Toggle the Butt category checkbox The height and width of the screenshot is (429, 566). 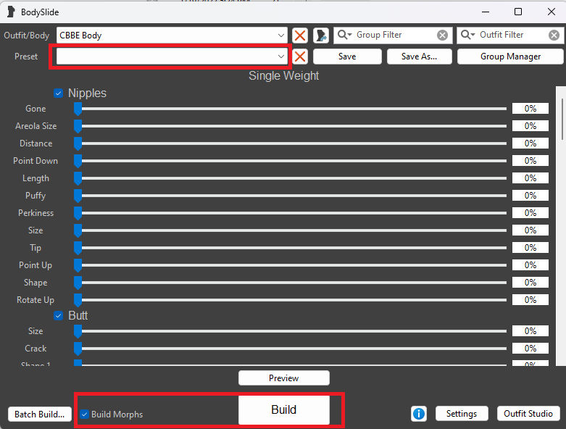(58, 316)
